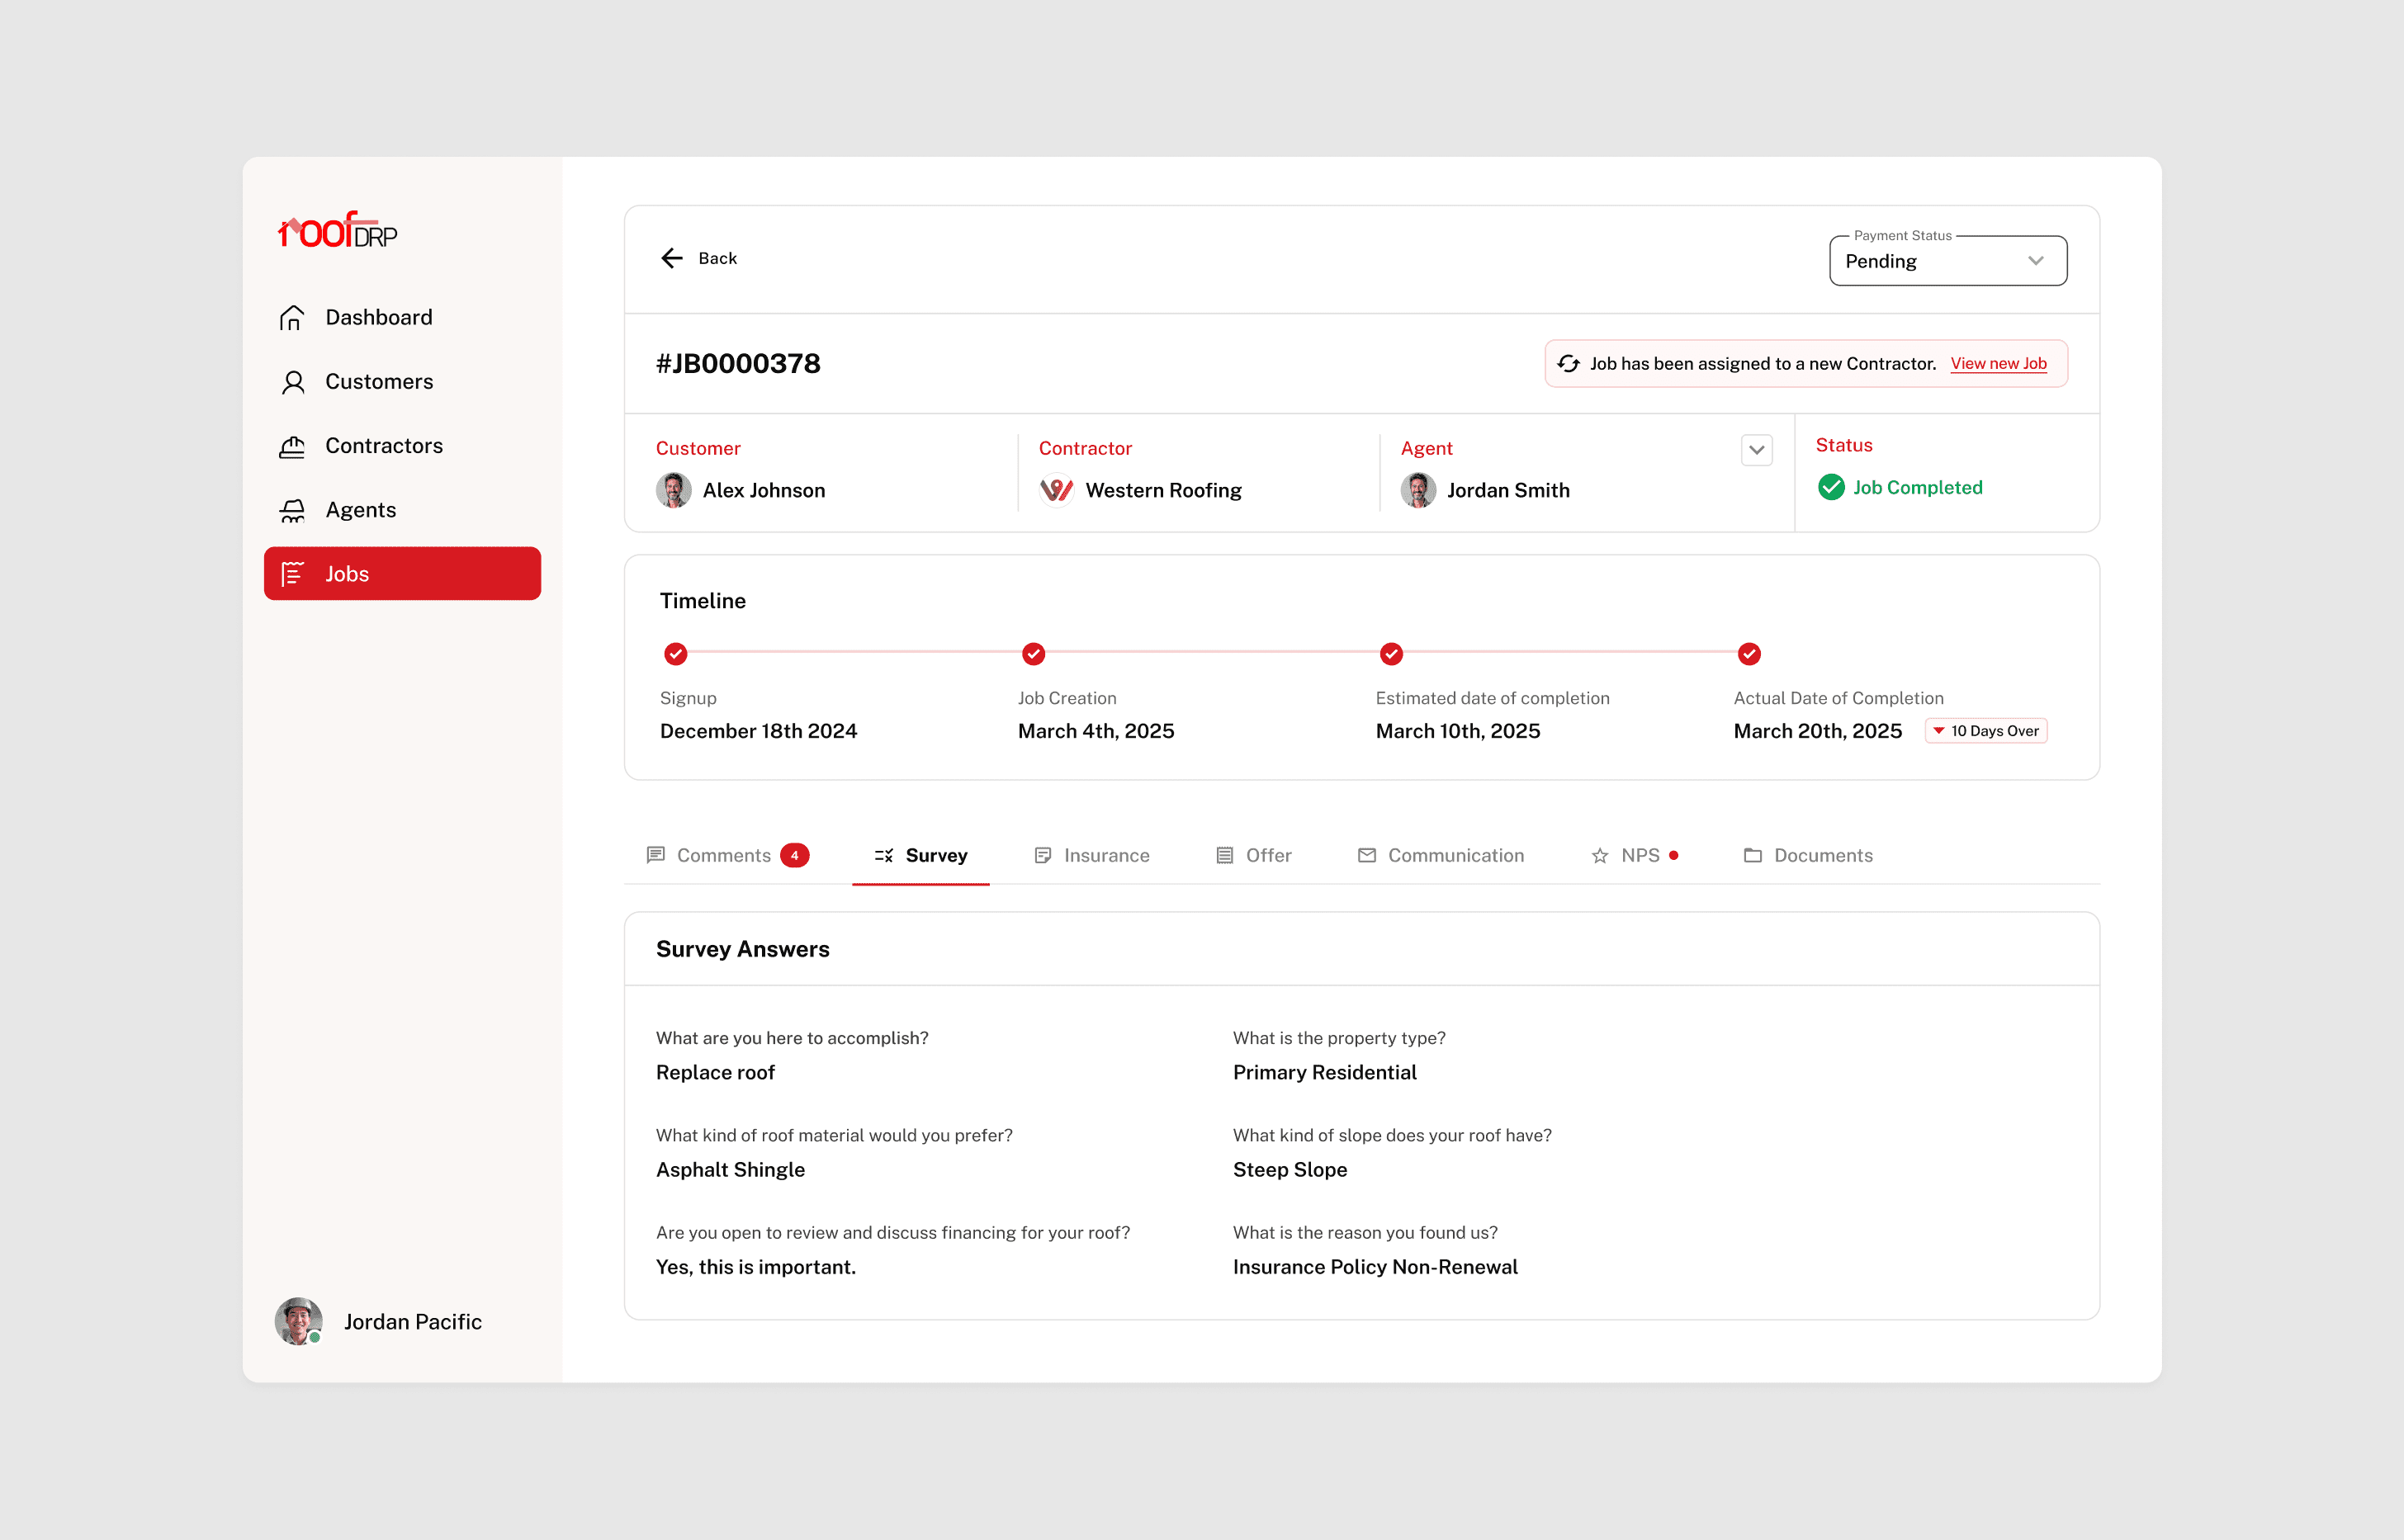2404x1540 pixels.
Task: Click the Signup timeline marker
Action: pyautogui.click(x=676, y=654)
